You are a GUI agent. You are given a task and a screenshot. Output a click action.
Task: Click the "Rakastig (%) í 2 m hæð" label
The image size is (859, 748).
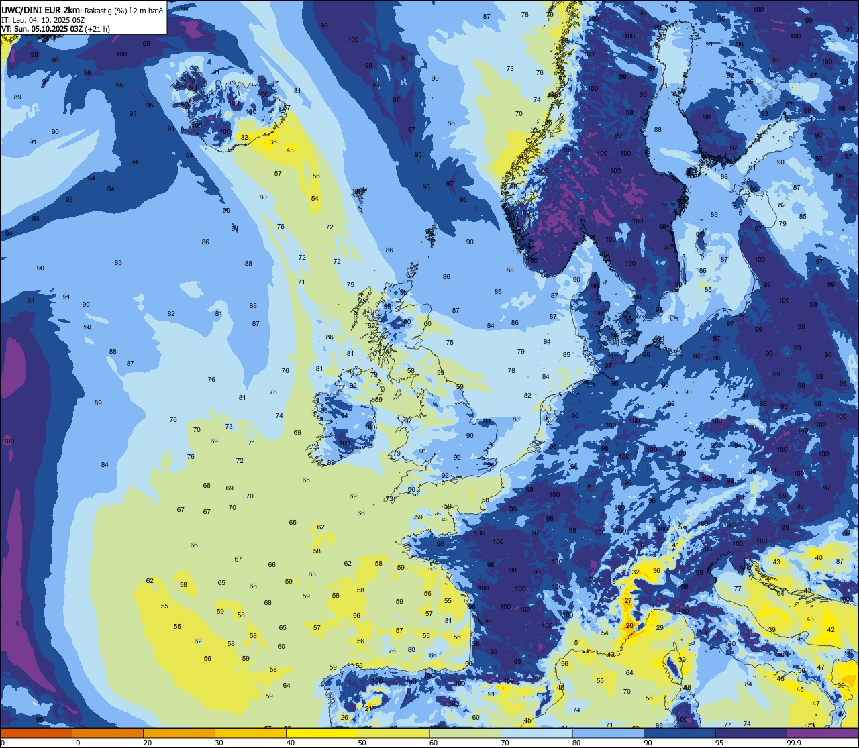[122, 10]
